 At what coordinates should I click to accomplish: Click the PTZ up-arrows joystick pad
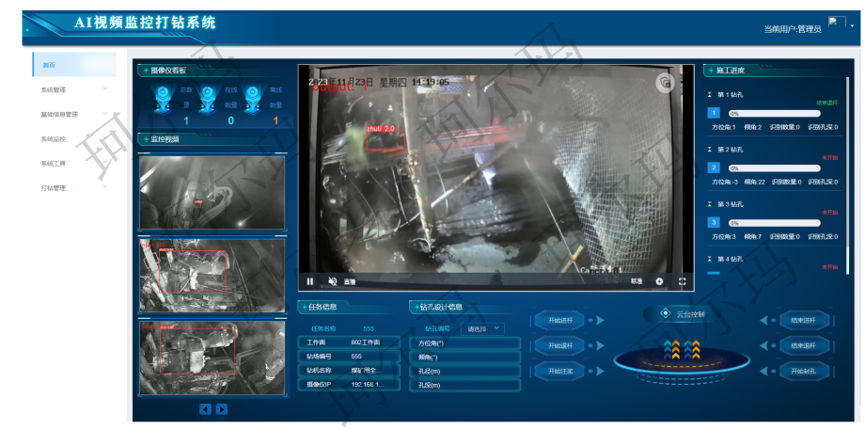coord(682,350)
